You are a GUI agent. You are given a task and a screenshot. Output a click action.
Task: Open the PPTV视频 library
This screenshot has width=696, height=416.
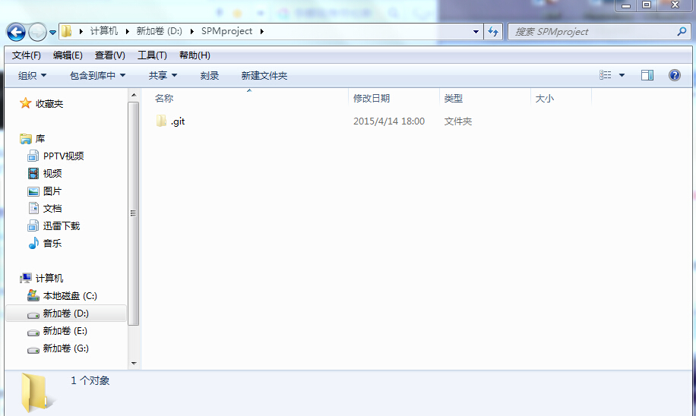click(x=64, y=156)
